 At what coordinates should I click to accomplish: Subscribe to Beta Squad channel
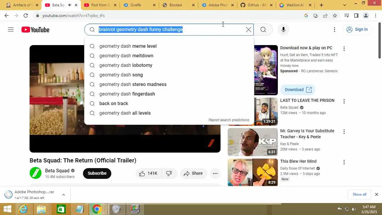click(x=97, y=173)
